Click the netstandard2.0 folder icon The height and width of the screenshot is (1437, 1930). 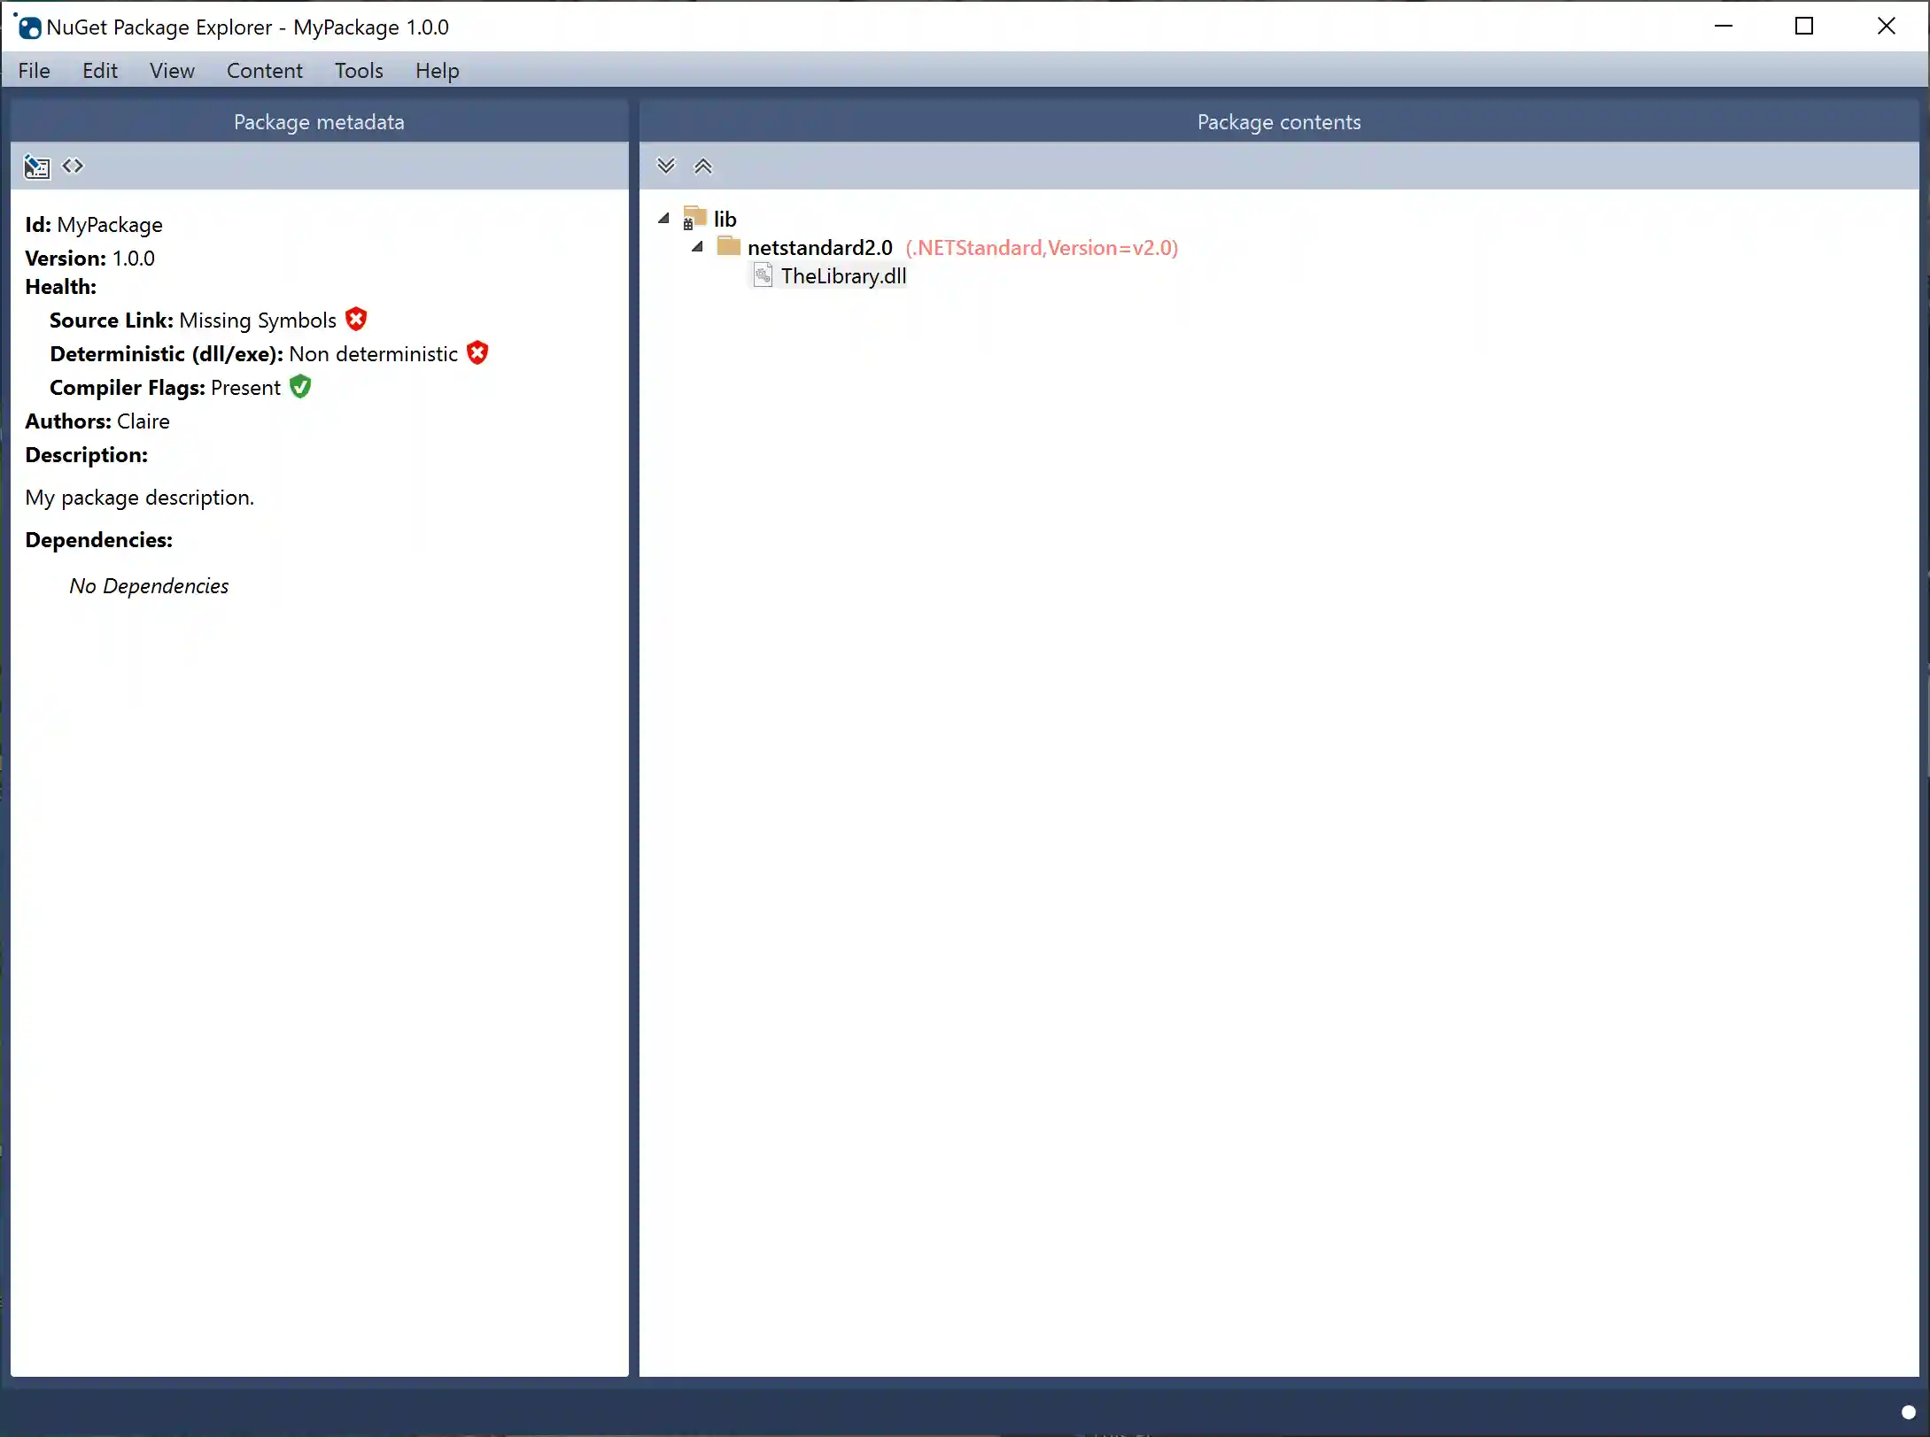[x=727, y=247]
